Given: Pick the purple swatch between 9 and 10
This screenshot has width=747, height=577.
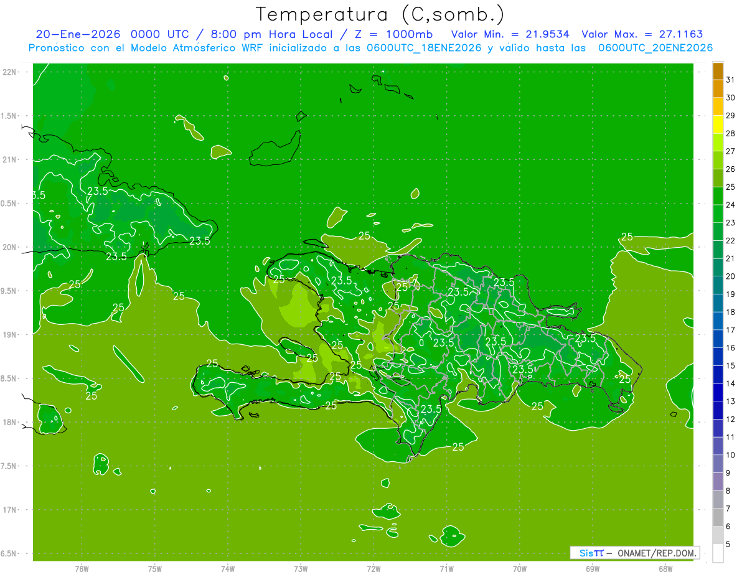Looking at the screenshot, I should pyautogui.click(x=718, y=464).
